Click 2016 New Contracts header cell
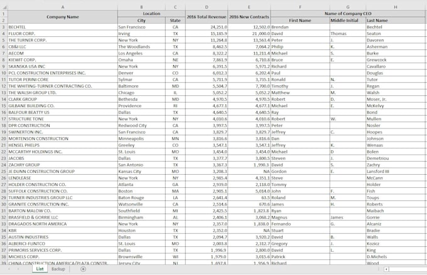 click(249, 17)
